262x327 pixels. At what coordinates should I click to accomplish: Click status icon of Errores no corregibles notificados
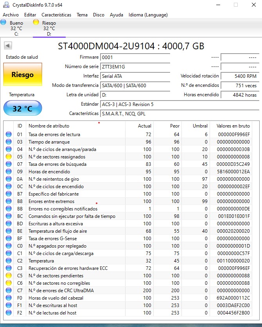pyautogui.click(x=9, y=209)
